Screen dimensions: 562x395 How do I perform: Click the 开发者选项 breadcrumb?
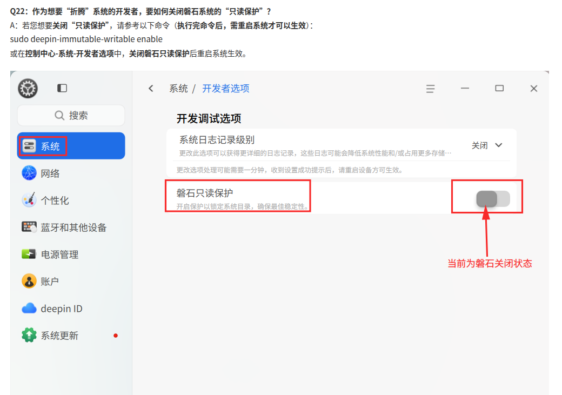pos(226,89)
